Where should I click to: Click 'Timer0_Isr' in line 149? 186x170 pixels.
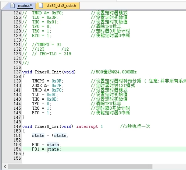47,126
